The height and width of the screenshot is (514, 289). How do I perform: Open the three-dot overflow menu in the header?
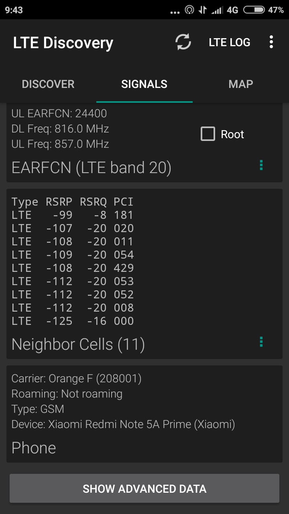(x=271, y=42)
